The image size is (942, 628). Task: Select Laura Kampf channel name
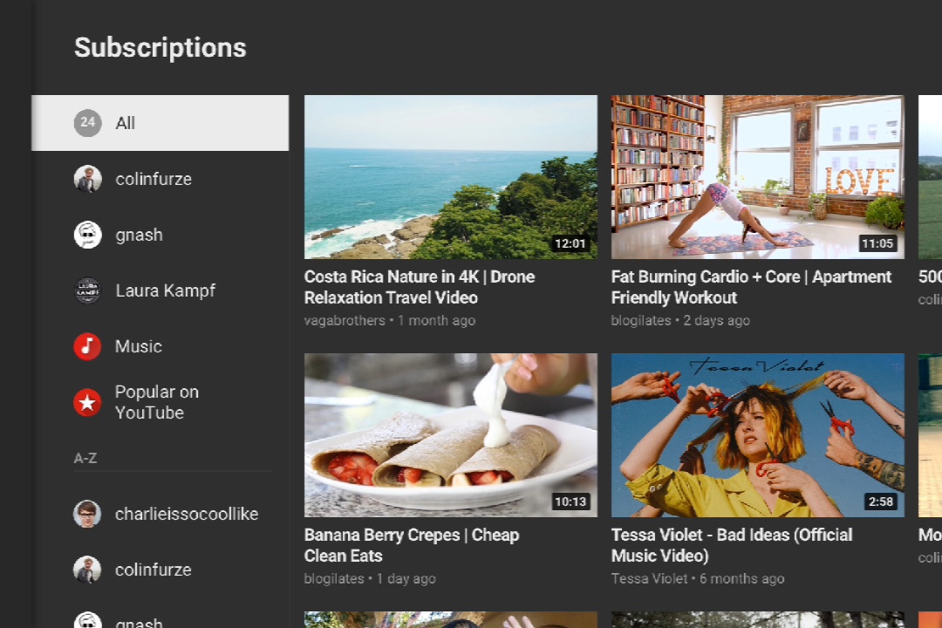click(165, 290)
